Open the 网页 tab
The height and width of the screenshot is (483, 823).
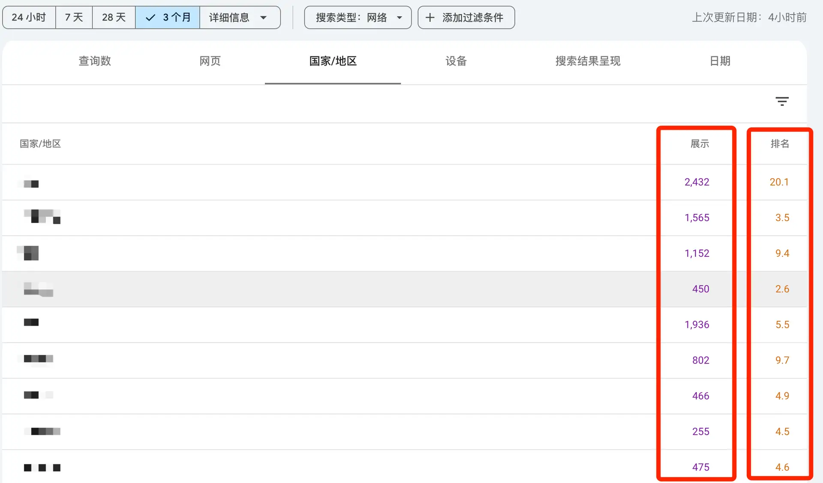[210, 61]
